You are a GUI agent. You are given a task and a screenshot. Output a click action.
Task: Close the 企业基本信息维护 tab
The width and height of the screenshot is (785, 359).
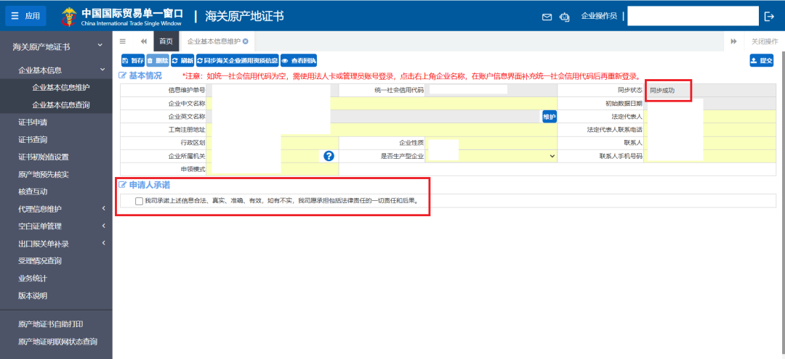tap(246, 41)
